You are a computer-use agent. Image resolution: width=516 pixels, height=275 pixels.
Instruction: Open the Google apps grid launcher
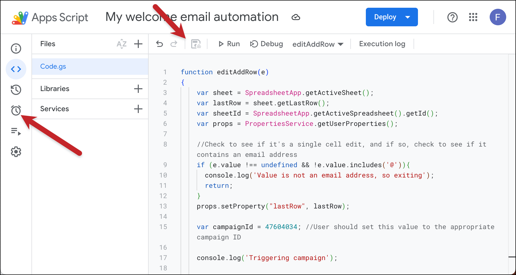coord(473,17)
